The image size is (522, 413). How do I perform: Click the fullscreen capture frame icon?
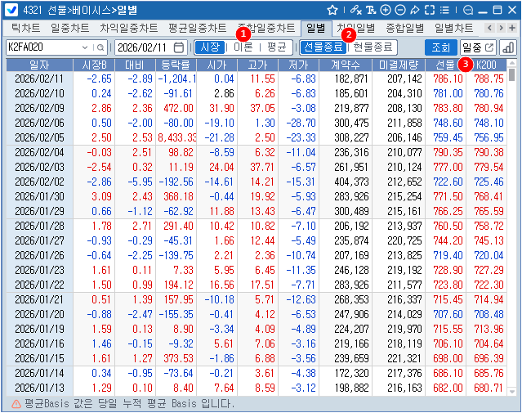click(x=430, y=10)
